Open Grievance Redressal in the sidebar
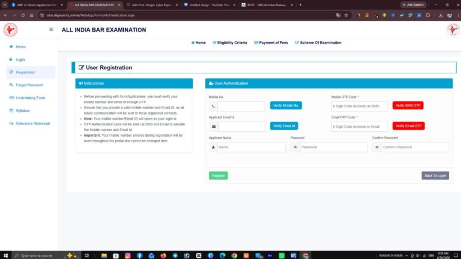The width and height of the screenshot is (461, 259). point(32,123)
